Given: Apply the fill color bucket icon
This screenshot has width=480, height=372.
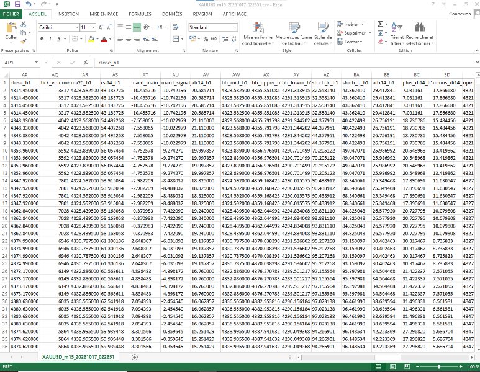Looking at the screenshot, I should [x=91, y=39].
